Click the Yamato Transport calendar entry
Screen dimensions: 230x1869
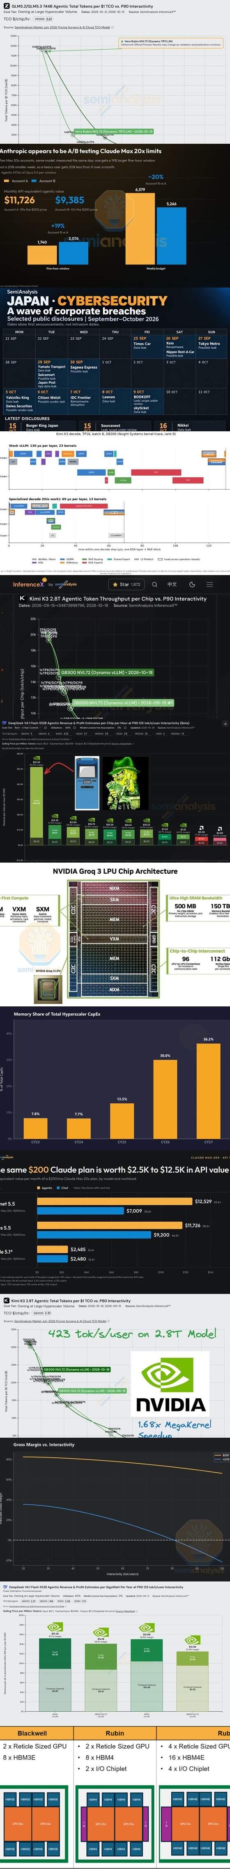tap(51, 367)
